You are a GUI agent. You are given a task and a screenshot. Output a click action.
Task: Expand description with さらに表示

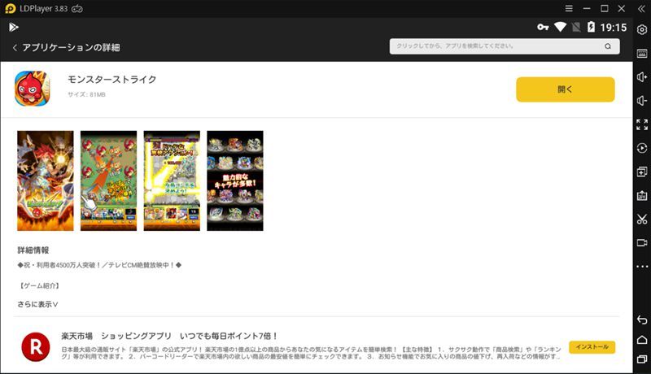(37, 304)
